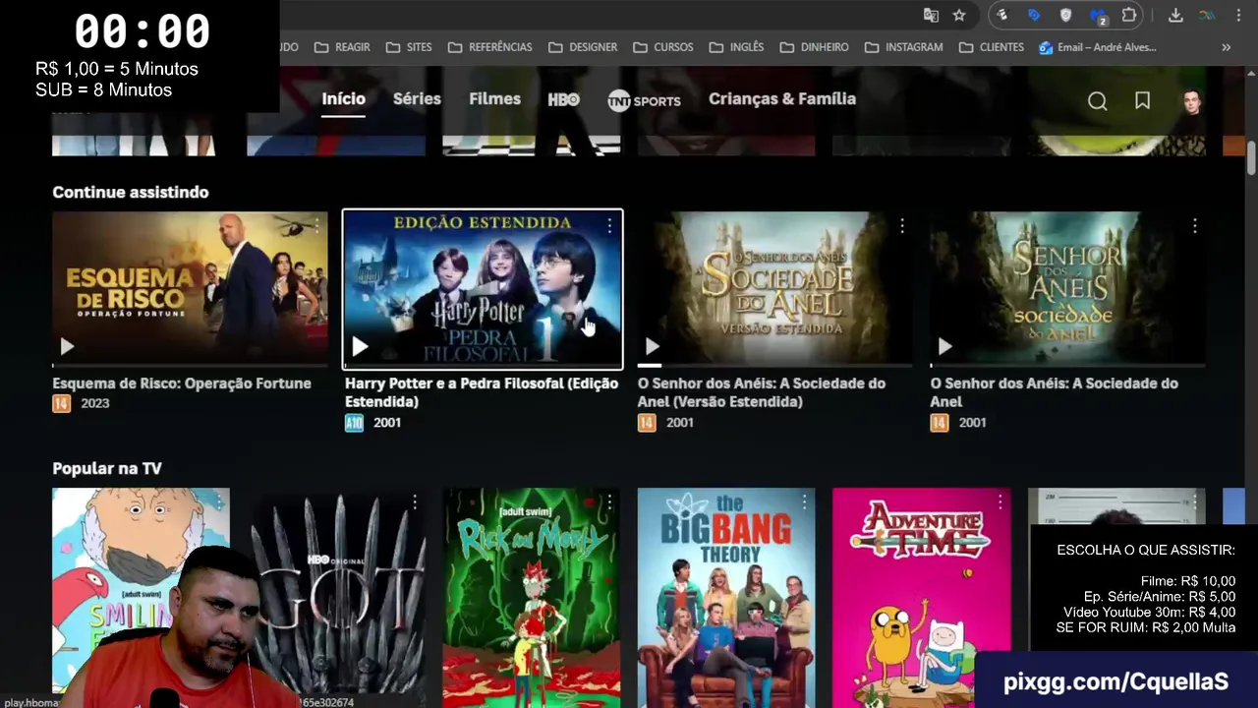Open the CLIENTES bookmark folder
This screenshot has width=1258, height=708.
coord(992,47)
